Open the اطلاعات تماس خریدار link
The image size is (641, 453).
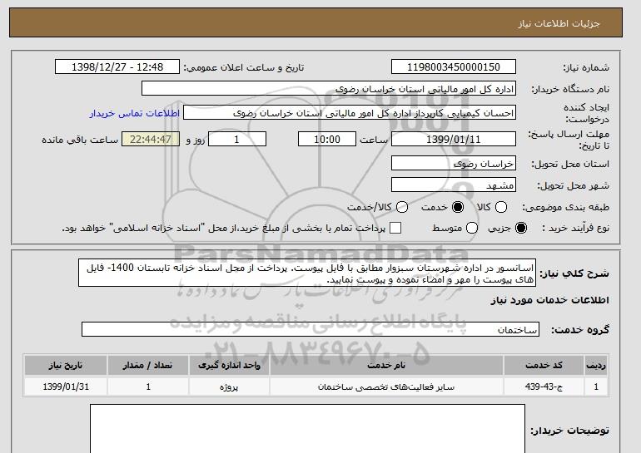[x=135, y=113]
